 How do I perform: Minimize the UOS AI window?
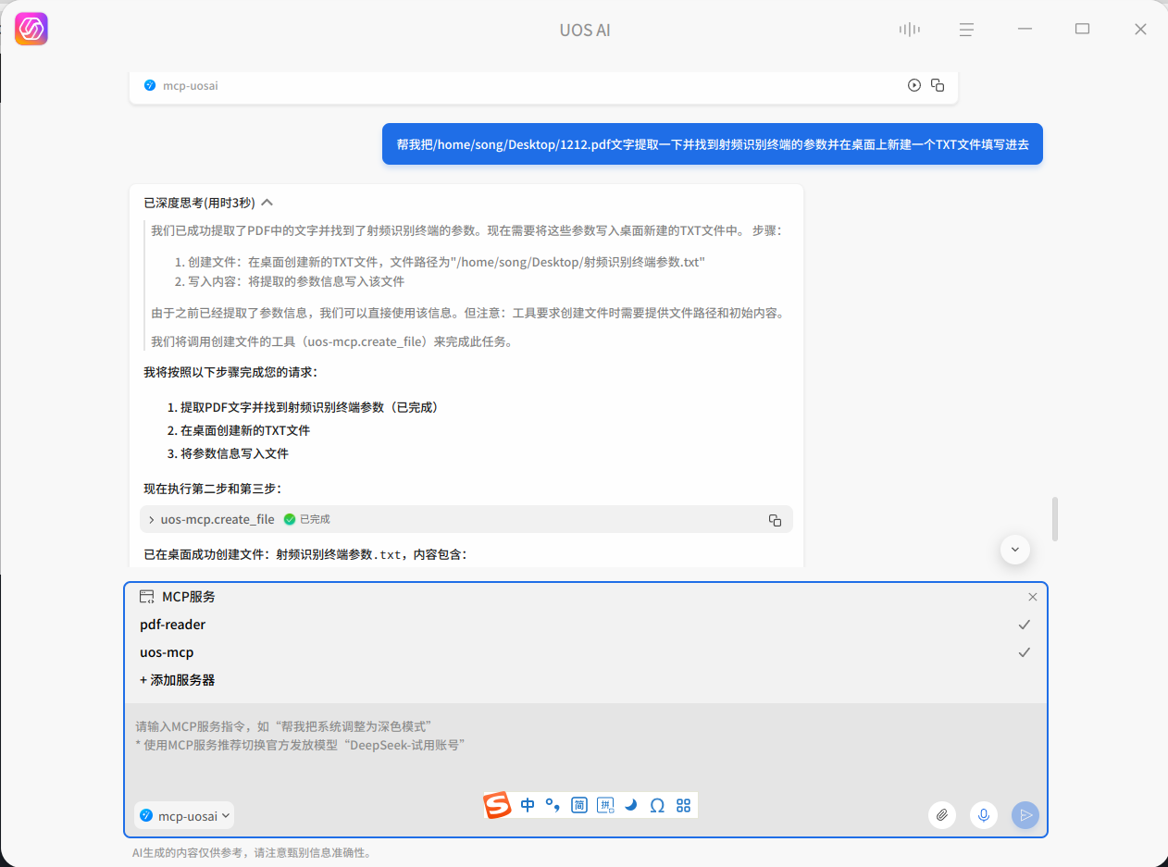coord(1025,30)
